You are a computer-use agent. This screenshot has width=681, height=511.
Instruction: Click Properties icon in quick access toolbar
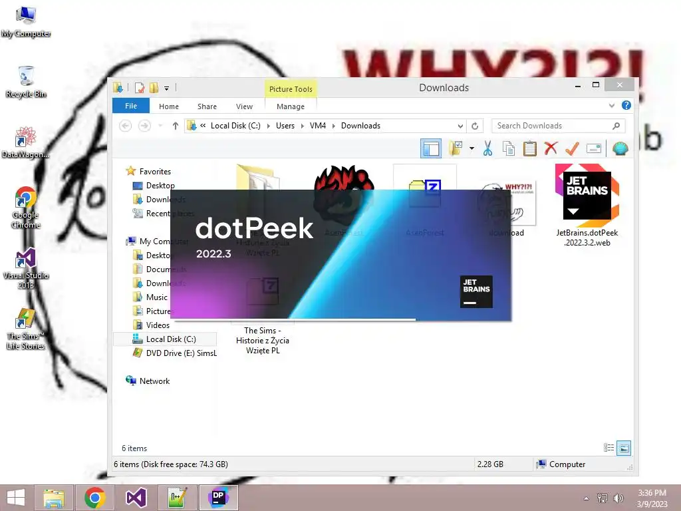140,88
